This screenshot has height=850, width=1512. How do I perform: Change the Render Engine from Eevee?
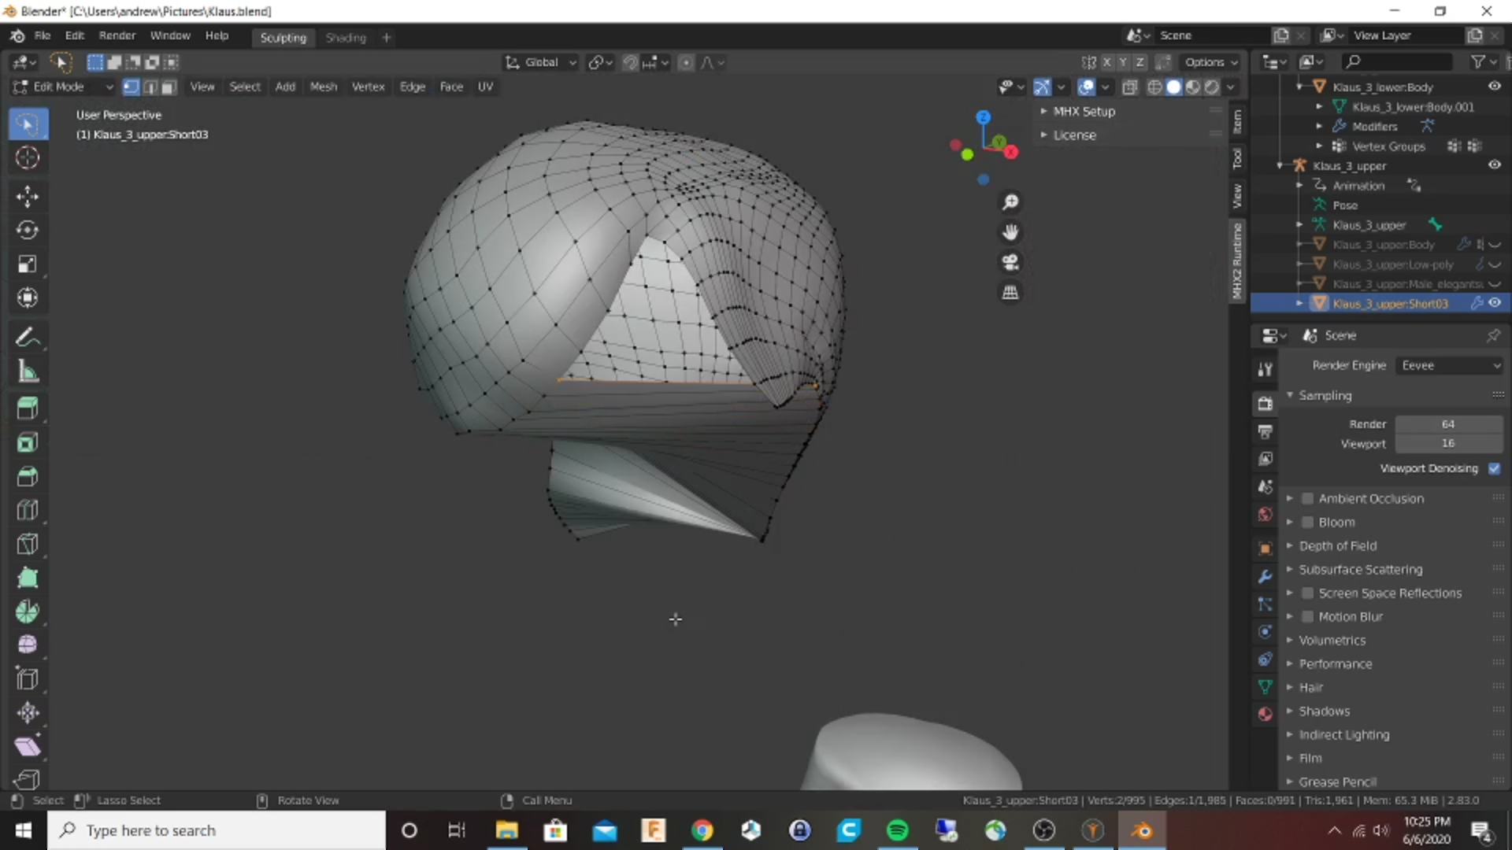click(1450, 364)
